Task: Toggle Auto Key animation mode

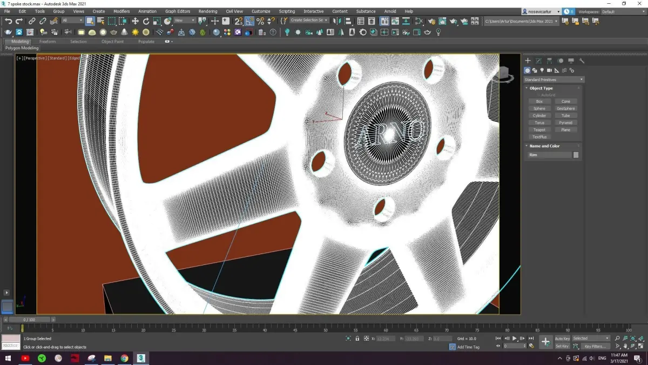Action: point(562,339)
